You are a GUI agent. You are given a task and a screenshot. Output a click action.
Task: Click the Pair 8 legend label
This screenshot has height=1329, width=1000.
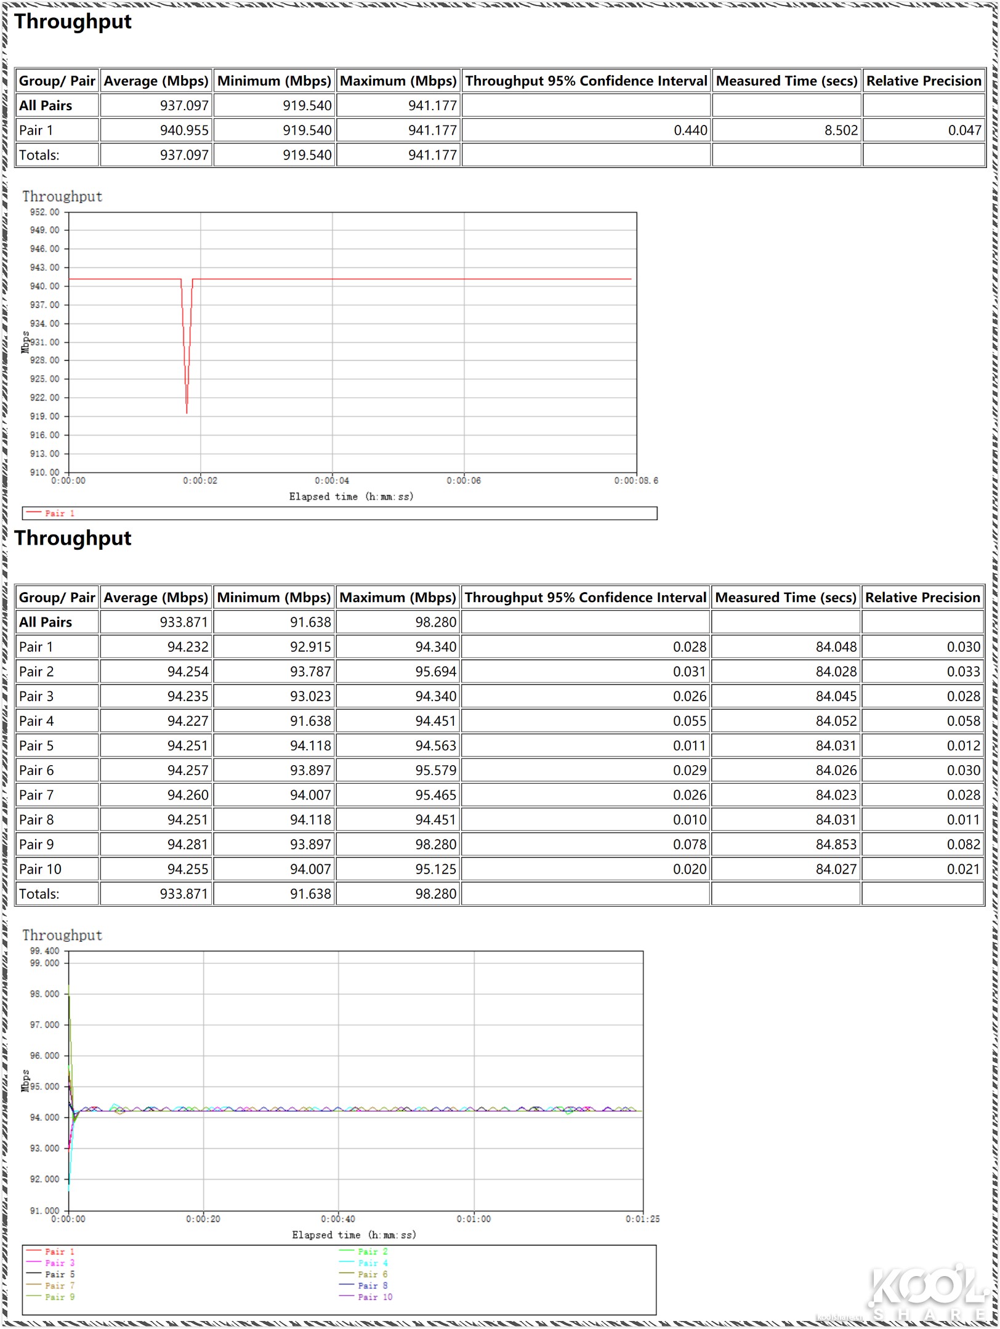pos(373,1286)
